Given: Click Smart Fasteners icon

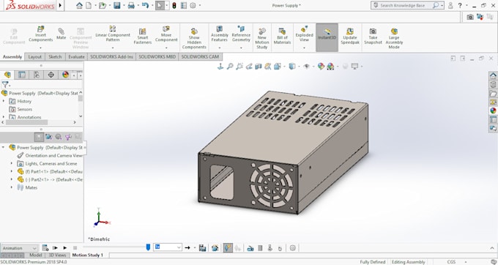Looking at the screenshot, I should tap(142, 36).
